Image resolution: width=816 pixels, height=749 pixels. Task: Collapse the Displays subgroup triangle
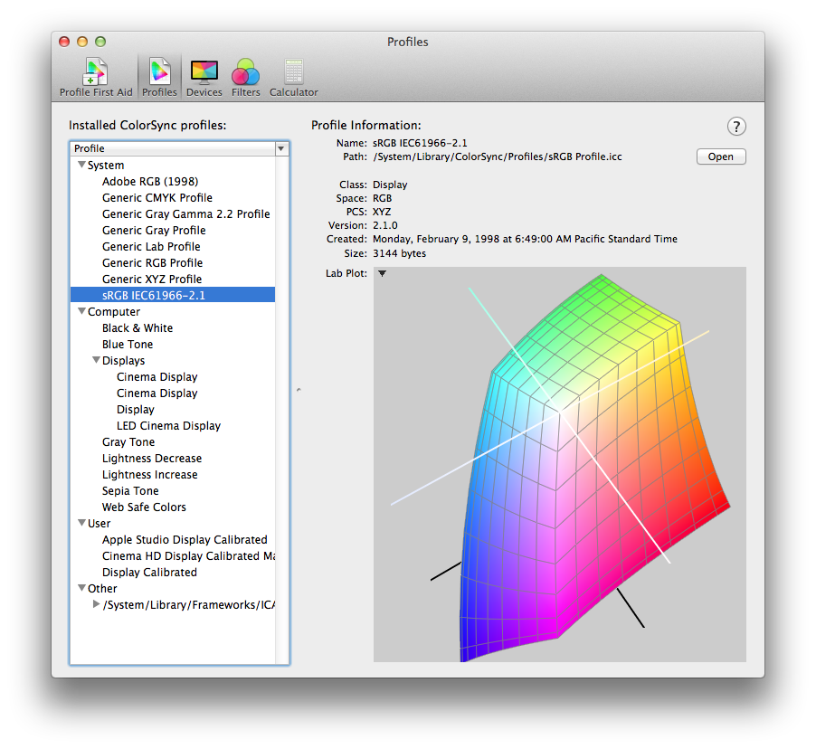click(96, 361)
